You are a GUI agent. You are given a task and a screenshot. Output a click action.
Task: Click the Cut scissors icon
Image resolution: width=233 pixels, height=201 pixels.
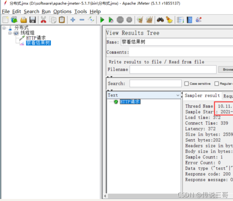click(x=43, y=20)
